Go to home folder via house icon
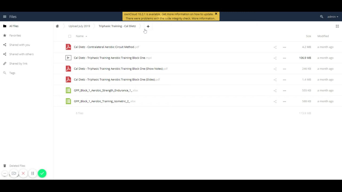This screenshot has width=342, height=192. [57, 26]
